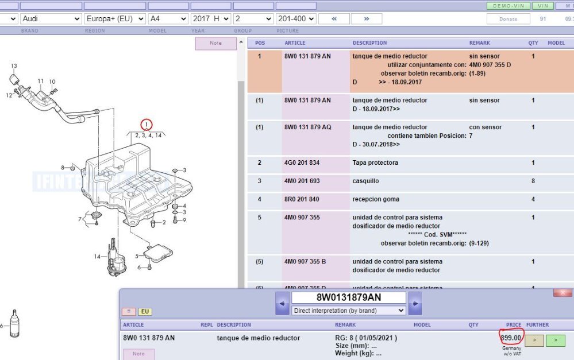Click the article number field 8W0131879AN
574x360 pixels.
[x=349, y=297]
